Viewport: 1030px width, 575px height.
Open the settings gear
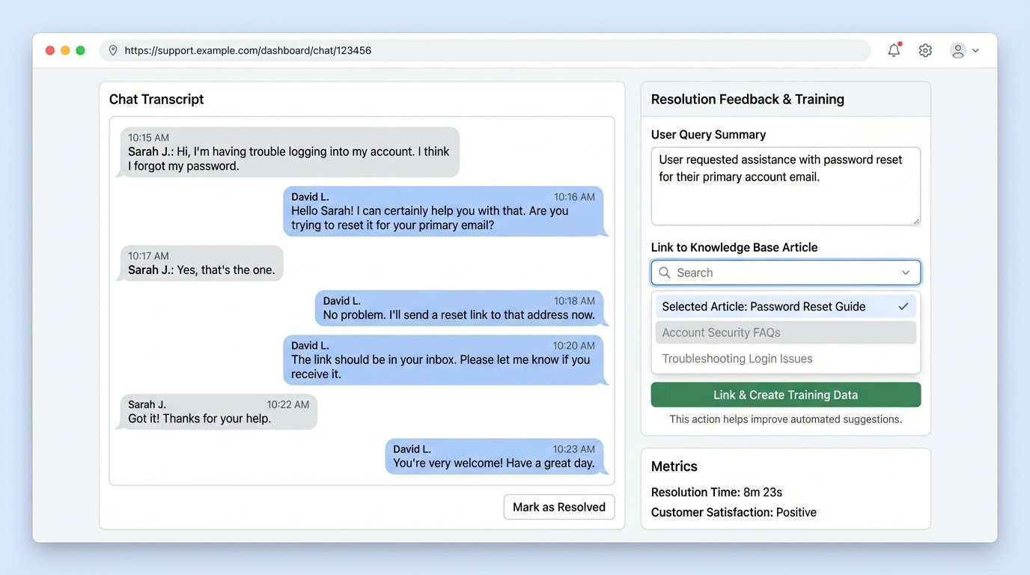tap(924, 50)
